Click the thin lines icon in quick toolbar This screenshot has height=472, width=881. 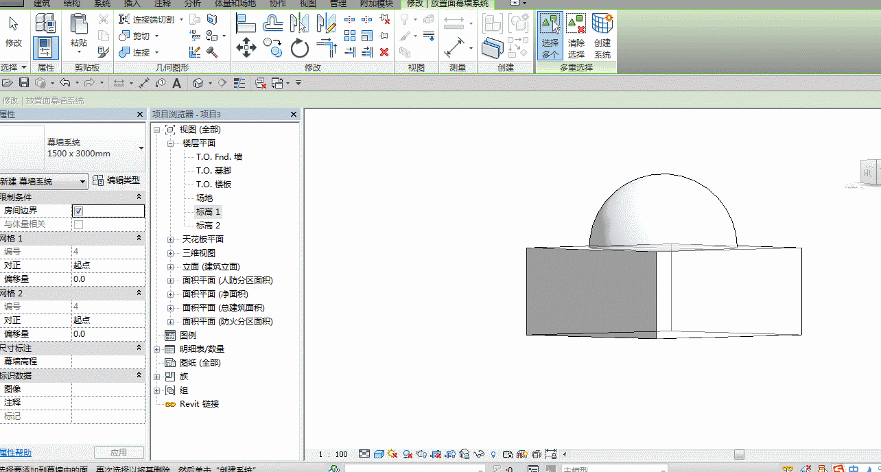(239, 83)
